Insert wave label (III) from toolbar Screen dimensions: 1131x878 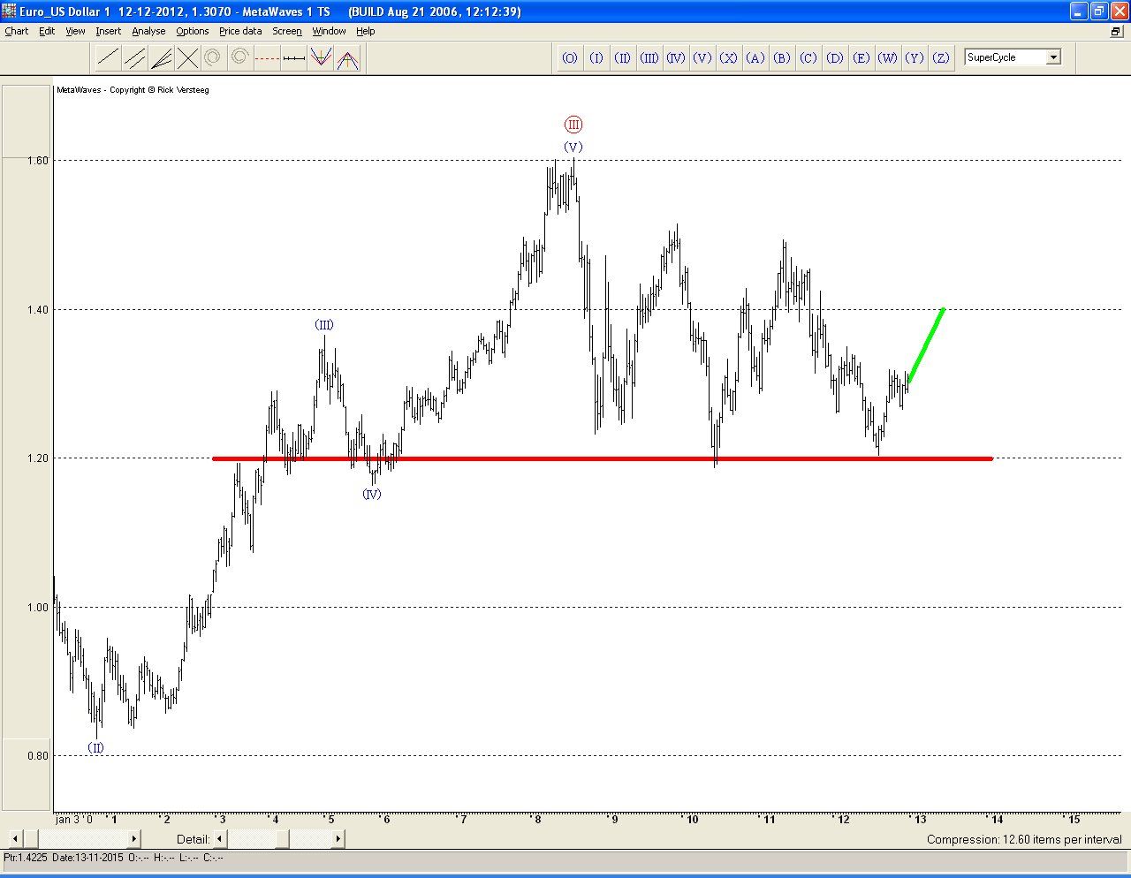click(649, 58)
